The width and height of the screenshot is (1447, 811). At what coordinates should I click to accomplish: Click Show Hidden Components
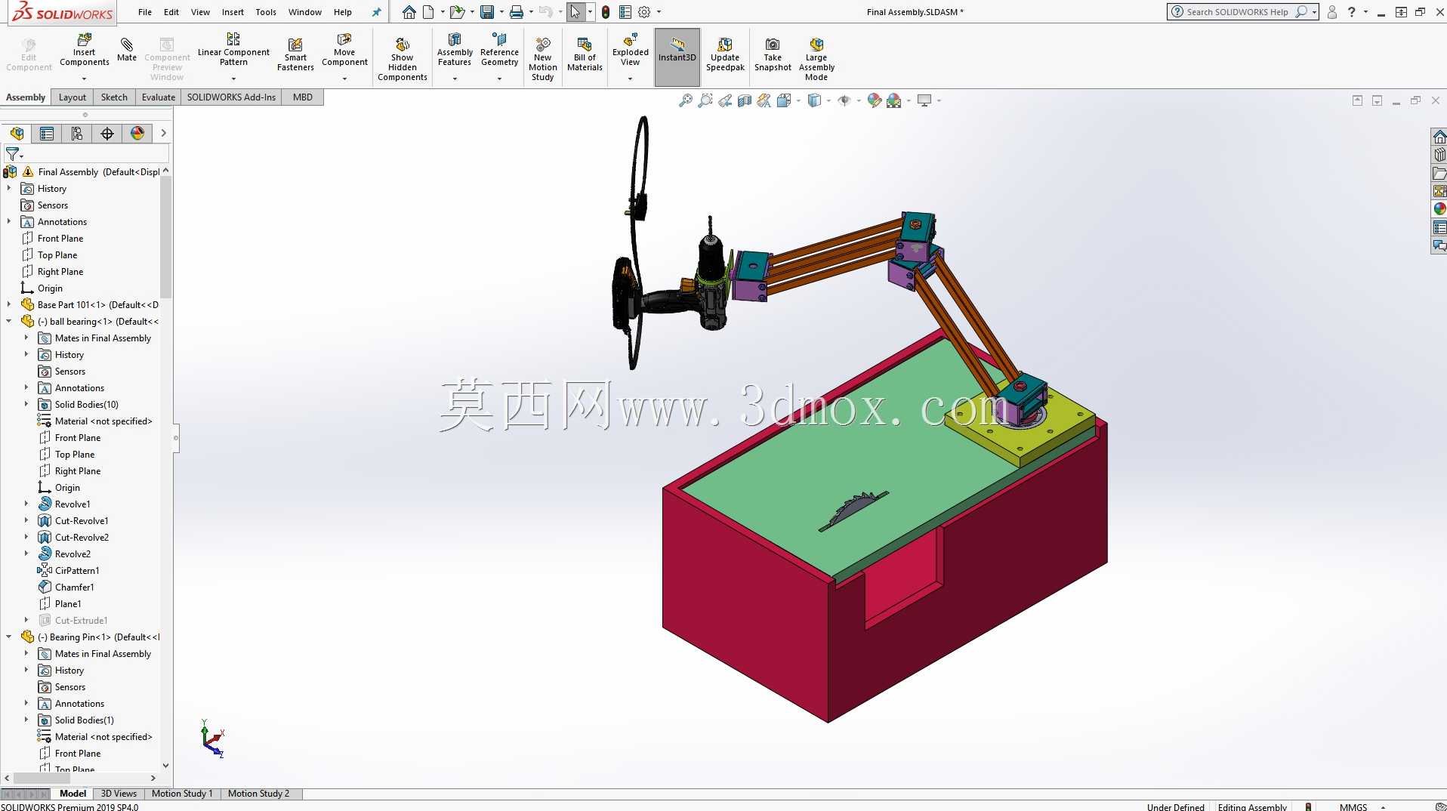click(x=402, y=59)
